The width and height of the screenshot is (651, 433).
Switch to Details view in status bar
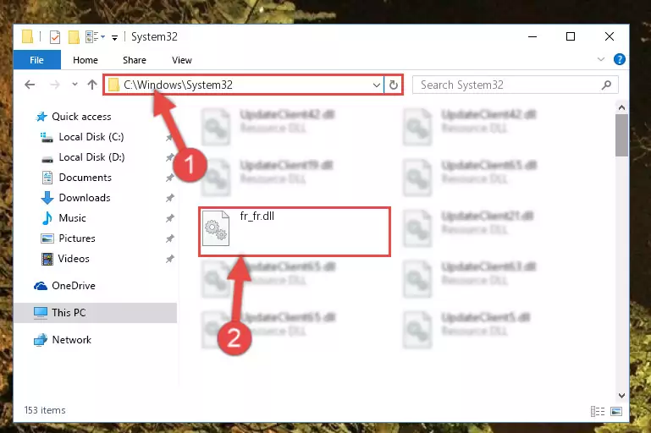[598, 411]
